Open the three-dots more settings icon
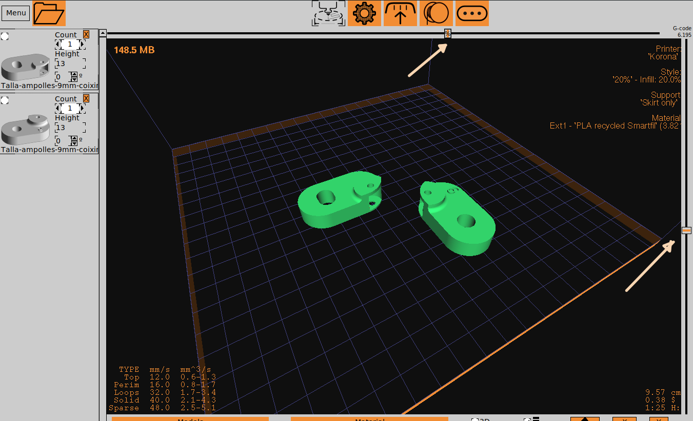This screenshot has width=693, height=421. coord(472,13)
